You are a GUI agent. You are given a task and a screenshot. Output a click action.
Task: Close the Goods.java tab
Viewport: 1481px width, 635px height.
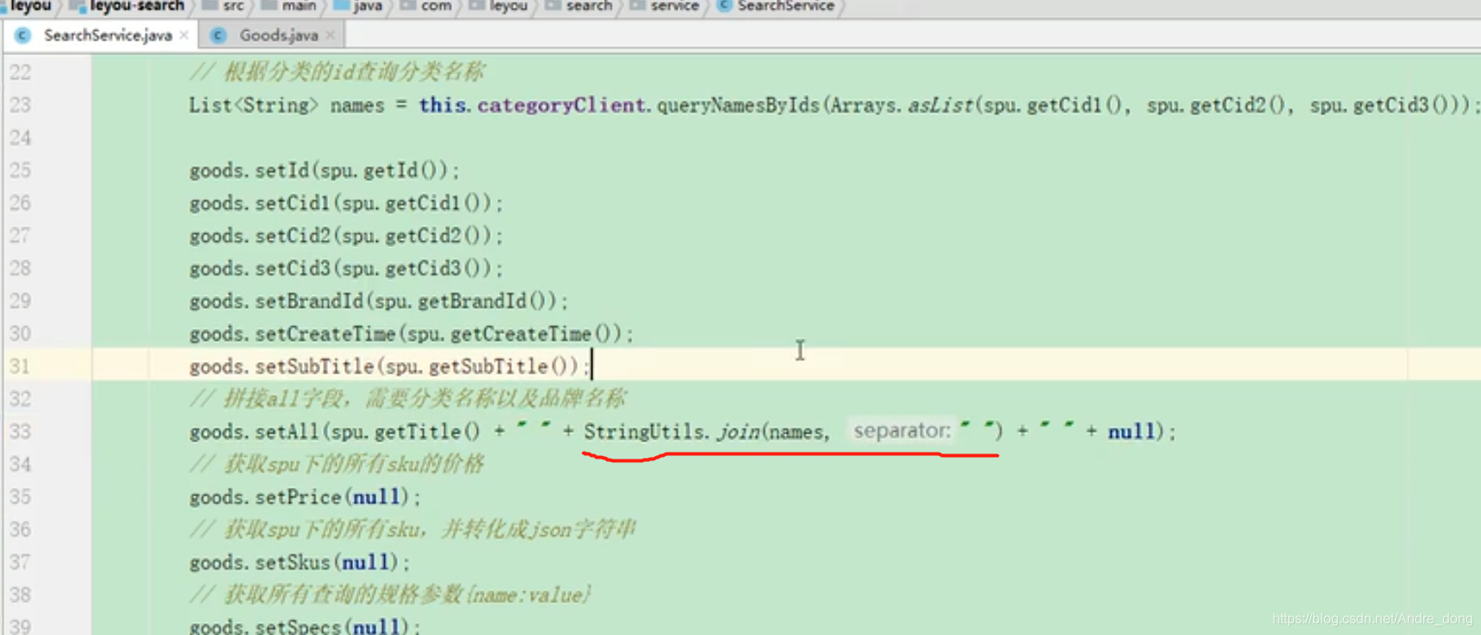pyautogui.click(x=331, y=35)
